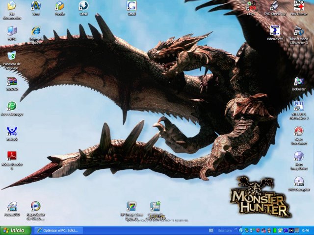Open the Centro de soluciones HP shortcut
The image size is (314, 235).
156,207
